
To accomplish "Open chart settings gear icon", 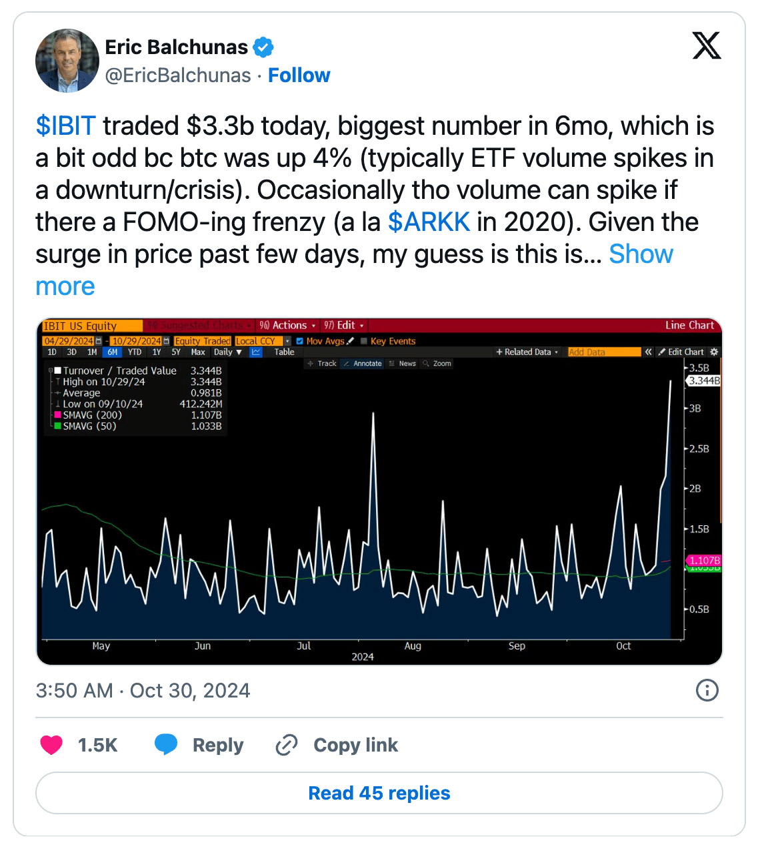I will tap(714, 352).
